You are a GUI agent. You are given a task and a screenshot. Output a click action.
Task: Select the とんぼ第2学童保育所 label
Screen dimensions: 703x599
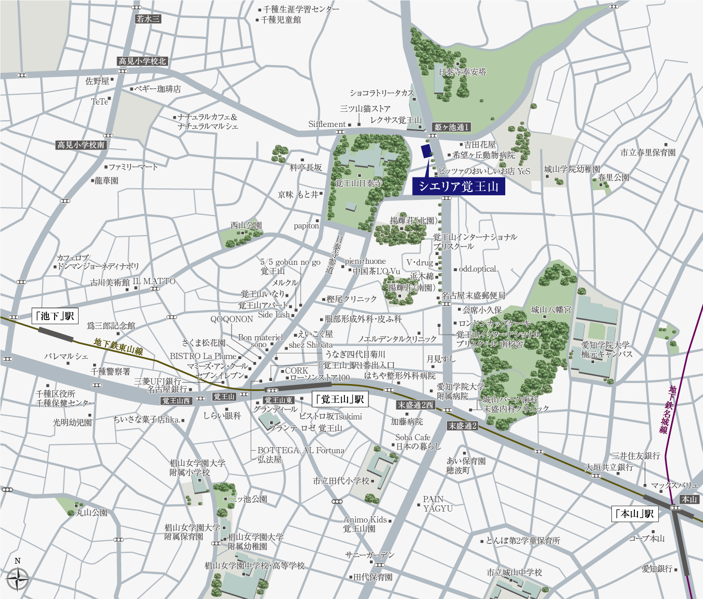pyautogui.click(x=522, y=541)
